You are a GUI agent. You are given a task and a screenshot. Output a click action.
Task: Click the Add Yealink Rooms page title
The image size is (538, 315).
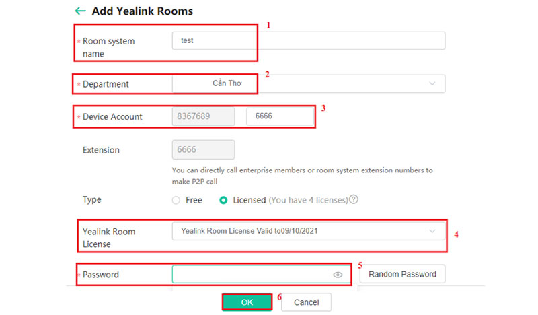[x=143, y=11]
